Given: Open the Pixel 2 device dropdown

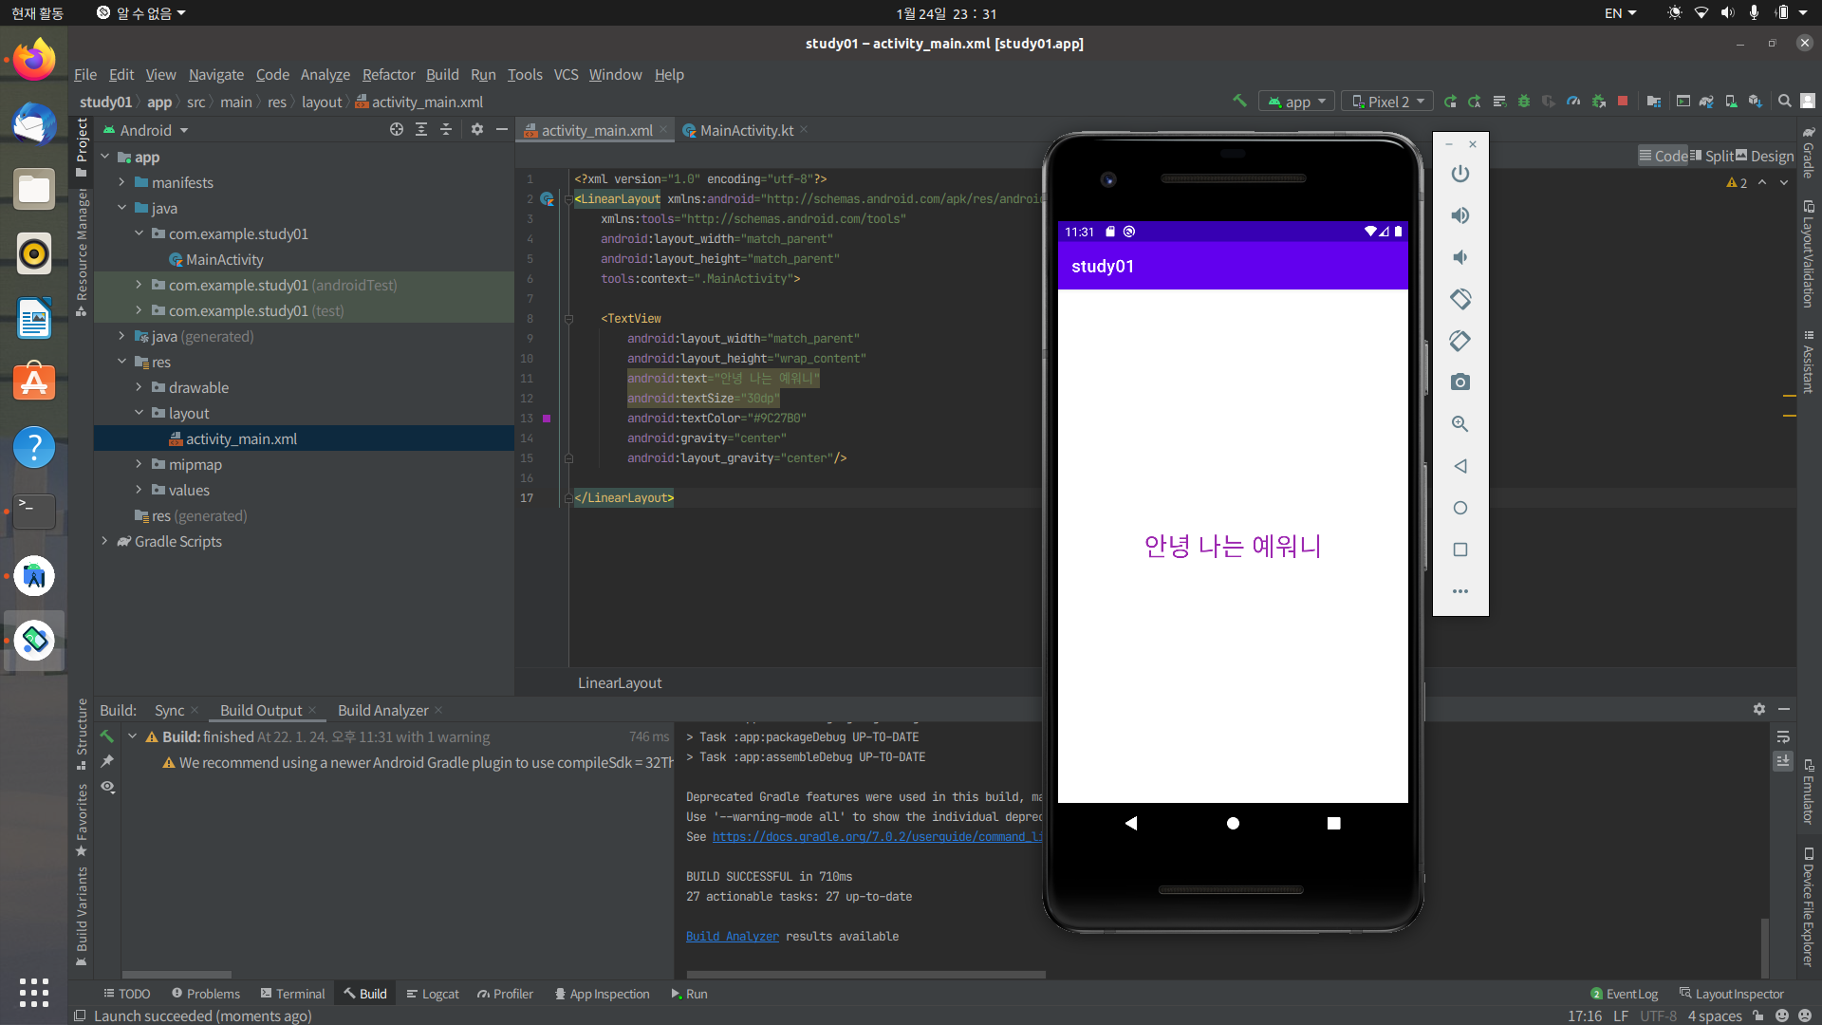Looking at the screenshot, I should pos(1387,102).
